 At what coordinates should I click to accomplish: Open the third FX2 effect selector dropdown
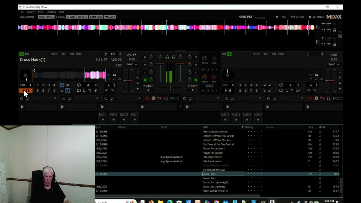[x=291, y=98]
